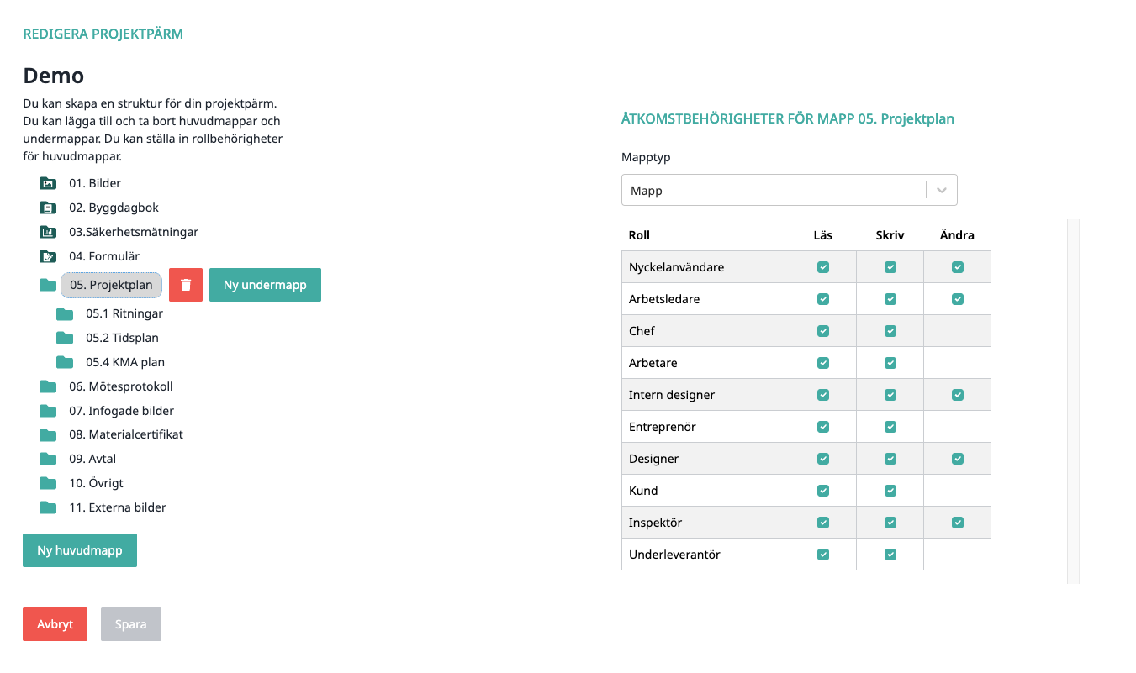Delete folder with the red trash icon

[186, 285]
